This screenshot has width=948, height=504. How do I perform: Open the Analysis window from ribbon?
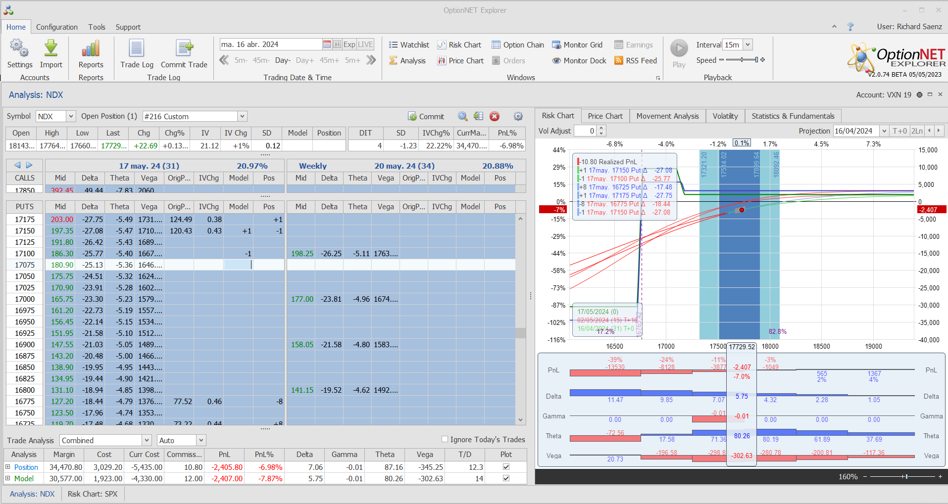tap(407, 61)
